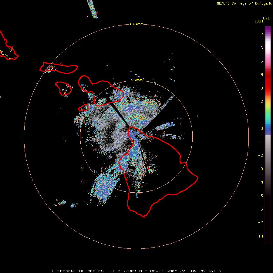Click the black radar site dot at center
Viewport: 273px width, 273px height.
click(136, 136)
